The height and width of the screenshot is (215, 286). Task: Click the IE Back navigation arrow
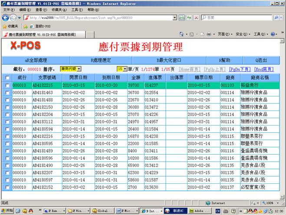tap(6, 17)
